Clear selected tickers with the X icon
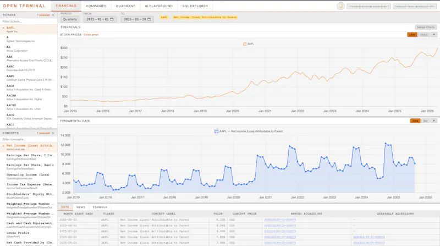This screenshot has width=440, height=246. pos(53,15)
